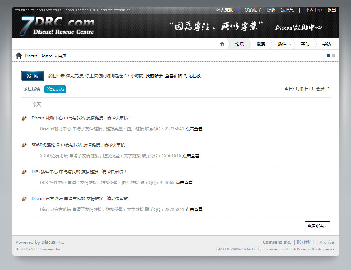351x270 pixels.
Task: Click the 标记已读 link
Action: (193, 76)
